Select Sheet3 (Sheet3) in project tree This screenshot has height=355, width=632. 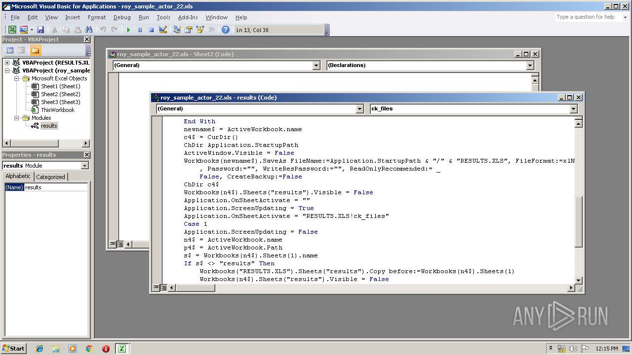pyautogui.click(x=60, y=102)
